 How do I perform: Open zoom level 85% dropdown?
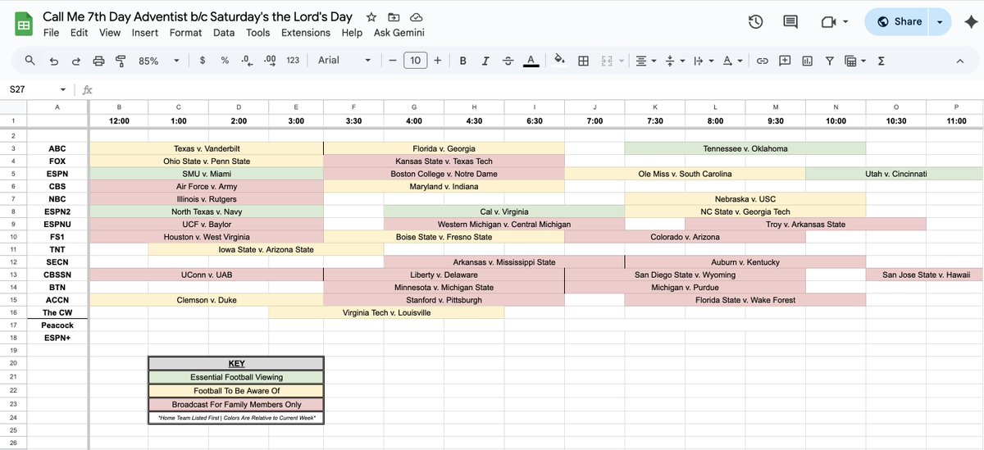(x=157, y=61)
